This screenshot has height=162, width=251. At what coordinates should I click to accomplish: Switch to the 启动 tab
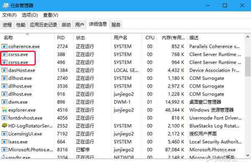coord(66,25)
